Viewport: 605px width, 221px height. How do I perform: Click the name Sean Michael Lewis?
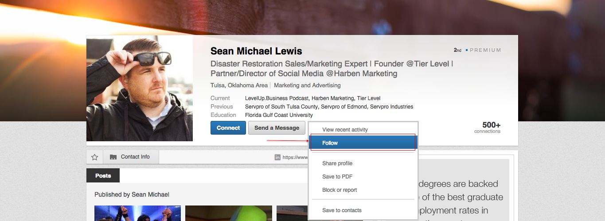pos(256,51)
